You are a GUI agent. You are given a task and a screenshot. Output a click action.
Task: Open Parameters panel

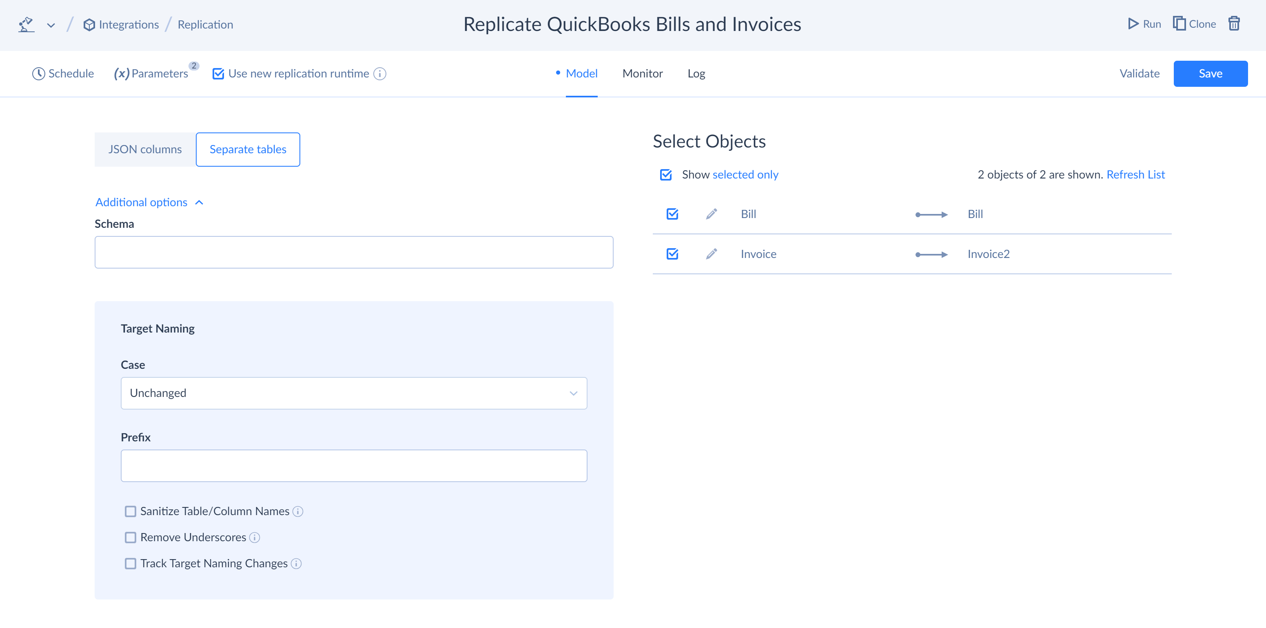160,74
